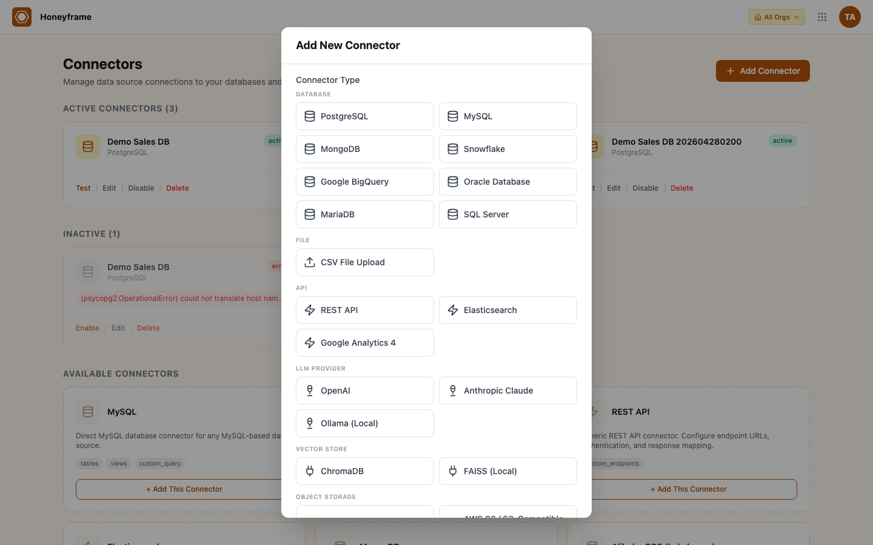Disable the first active Demo Sales DB

pyautogui.click(x=141, y=188)
